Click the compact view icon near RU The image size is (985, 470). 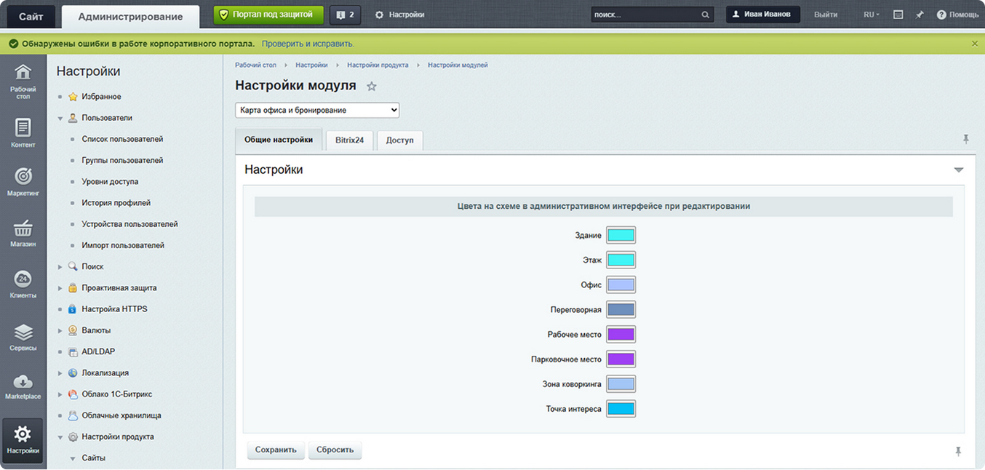[898, 15]
